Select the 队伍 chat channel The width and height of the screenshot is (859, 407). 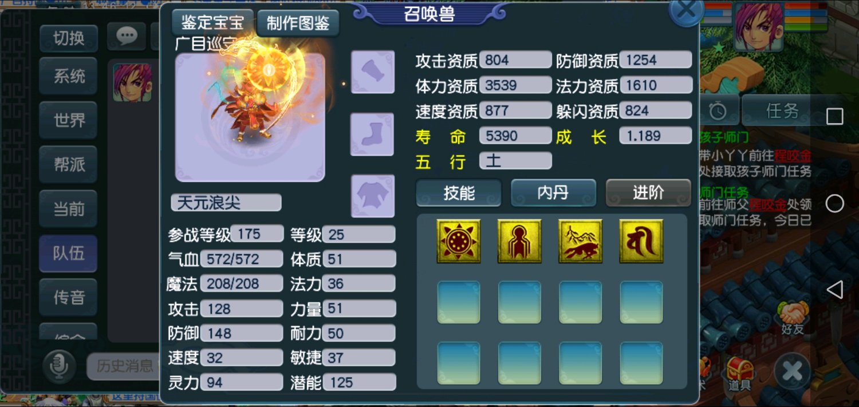[x=68, y=254]
